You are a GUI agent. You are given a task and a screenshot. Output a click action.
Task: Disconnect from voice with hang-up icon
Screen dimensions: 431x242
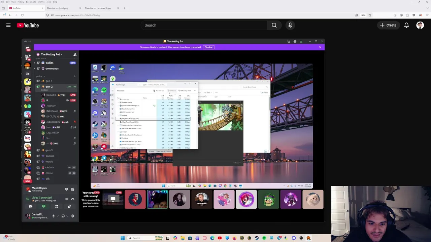click(x=73, y=199)
